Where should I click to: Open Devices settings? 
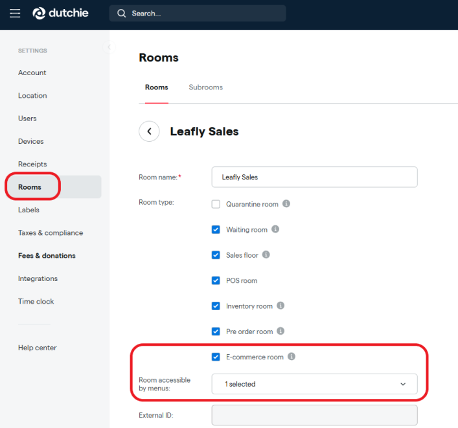tap(31, 141)
